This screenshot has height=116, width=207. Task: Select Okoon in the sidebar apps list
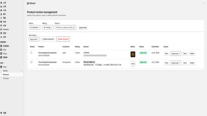pyautogui.click(x=5, y=71)
